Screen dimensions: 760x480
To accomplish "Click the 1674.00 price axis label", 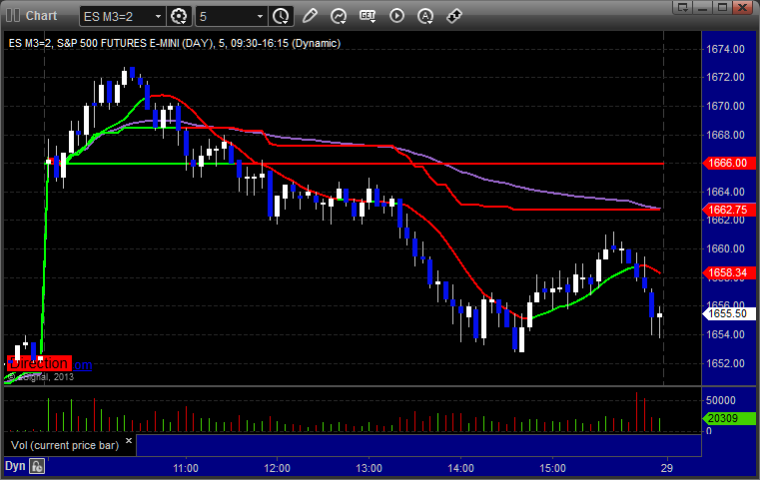I will [725, 49].
